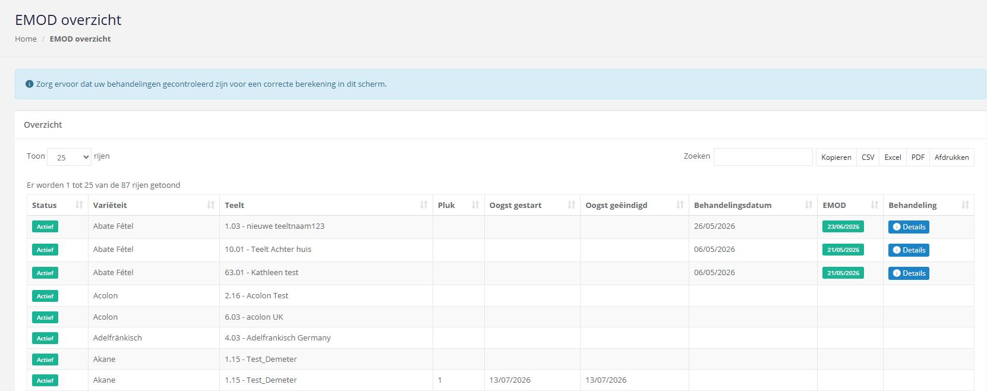This screenshot has width=987, height=391.
Task: Click the Oogst geëindigd sort icon
Action: [680, 205]
